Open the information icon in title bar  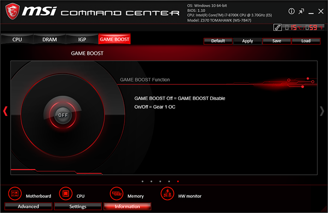[292, 11]
